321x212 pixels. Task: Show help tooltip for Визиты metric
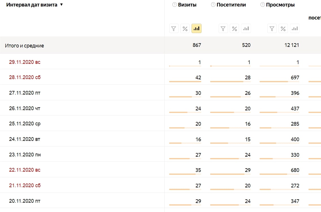(x=174, y=5)
